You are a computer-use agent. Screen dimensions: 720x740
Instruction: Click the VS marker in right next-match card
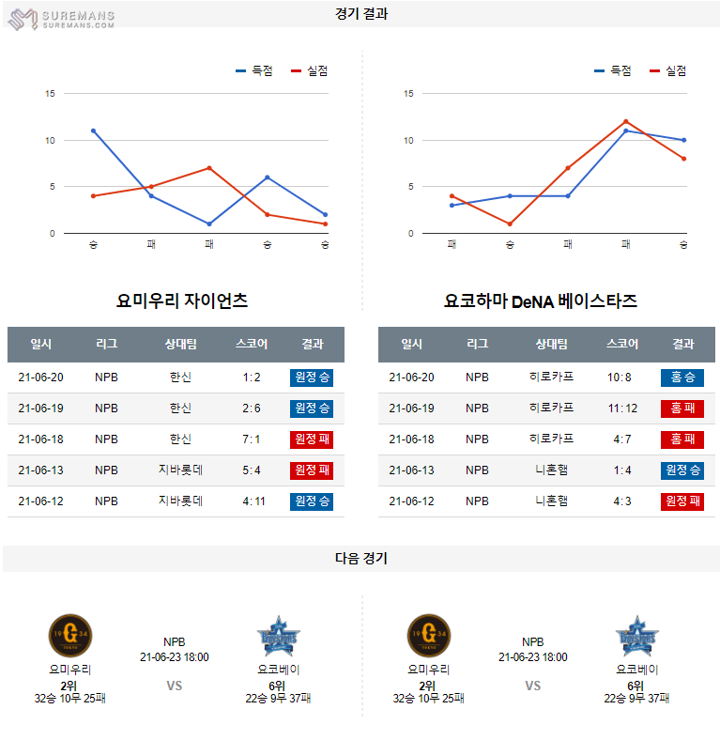pos(533,686)
